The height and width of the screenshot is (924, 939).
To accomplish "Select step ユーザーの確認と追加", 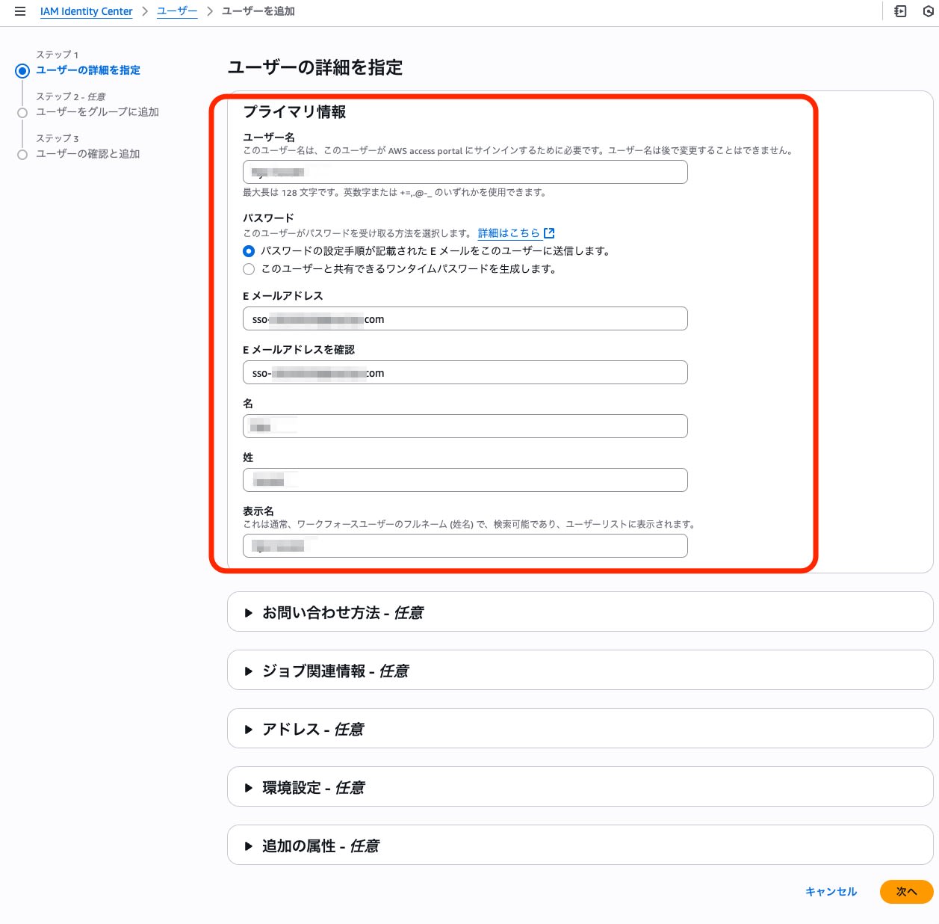I will [x=88, y=154].
